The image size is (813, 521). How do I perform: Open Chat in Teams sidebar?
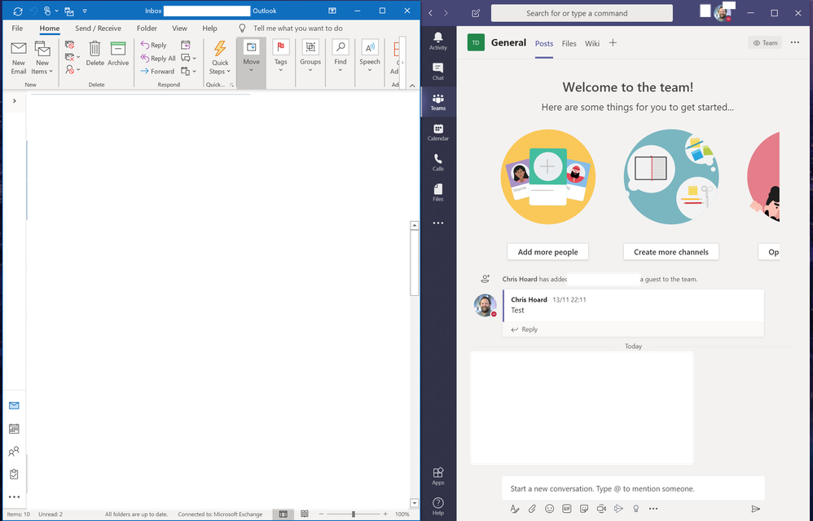tap(438, 72)
